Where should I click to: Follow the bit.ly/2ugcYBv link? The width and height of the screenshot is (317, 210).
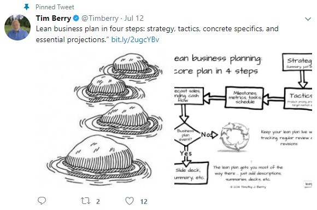point(135,40)
